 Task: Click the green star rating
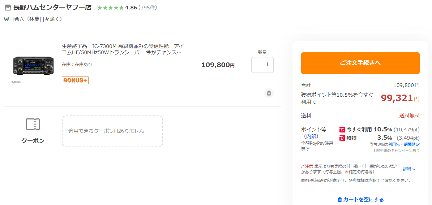click(110, 8)
